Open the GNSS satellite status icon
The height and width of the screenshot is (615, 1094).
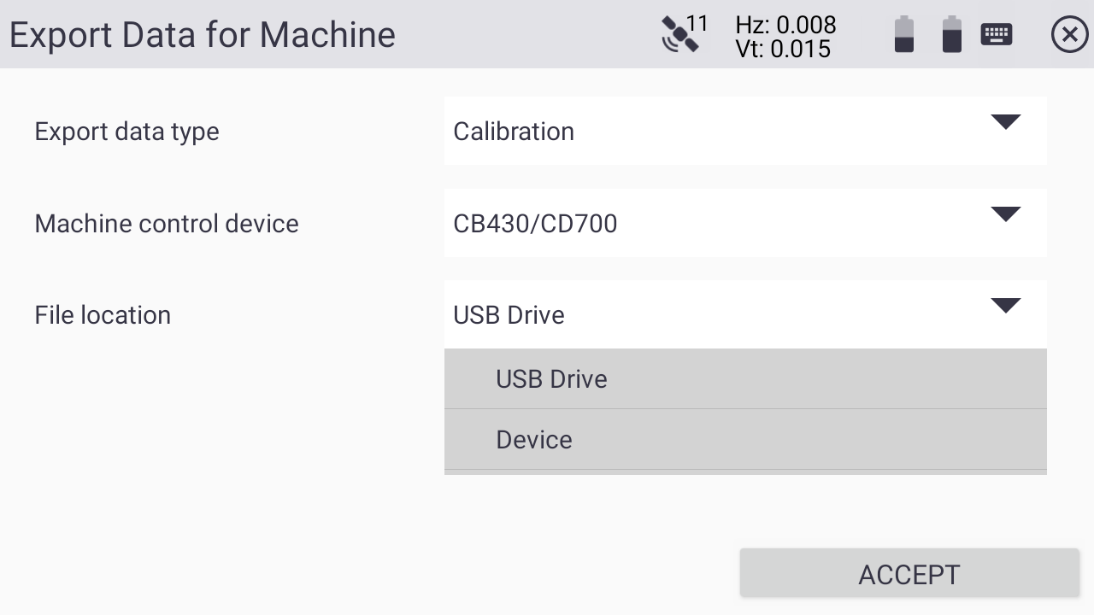(x=679, y=36)
